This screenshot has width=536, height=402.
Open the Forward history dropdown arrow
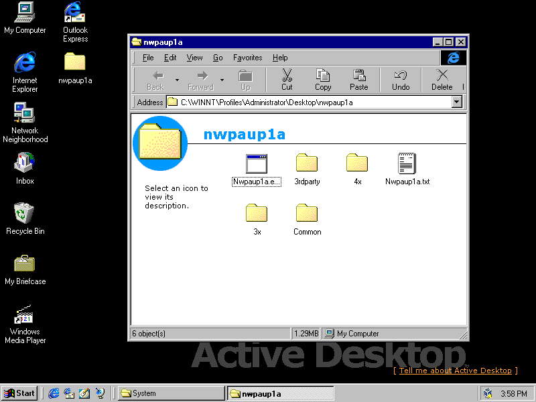pos(222,80)
